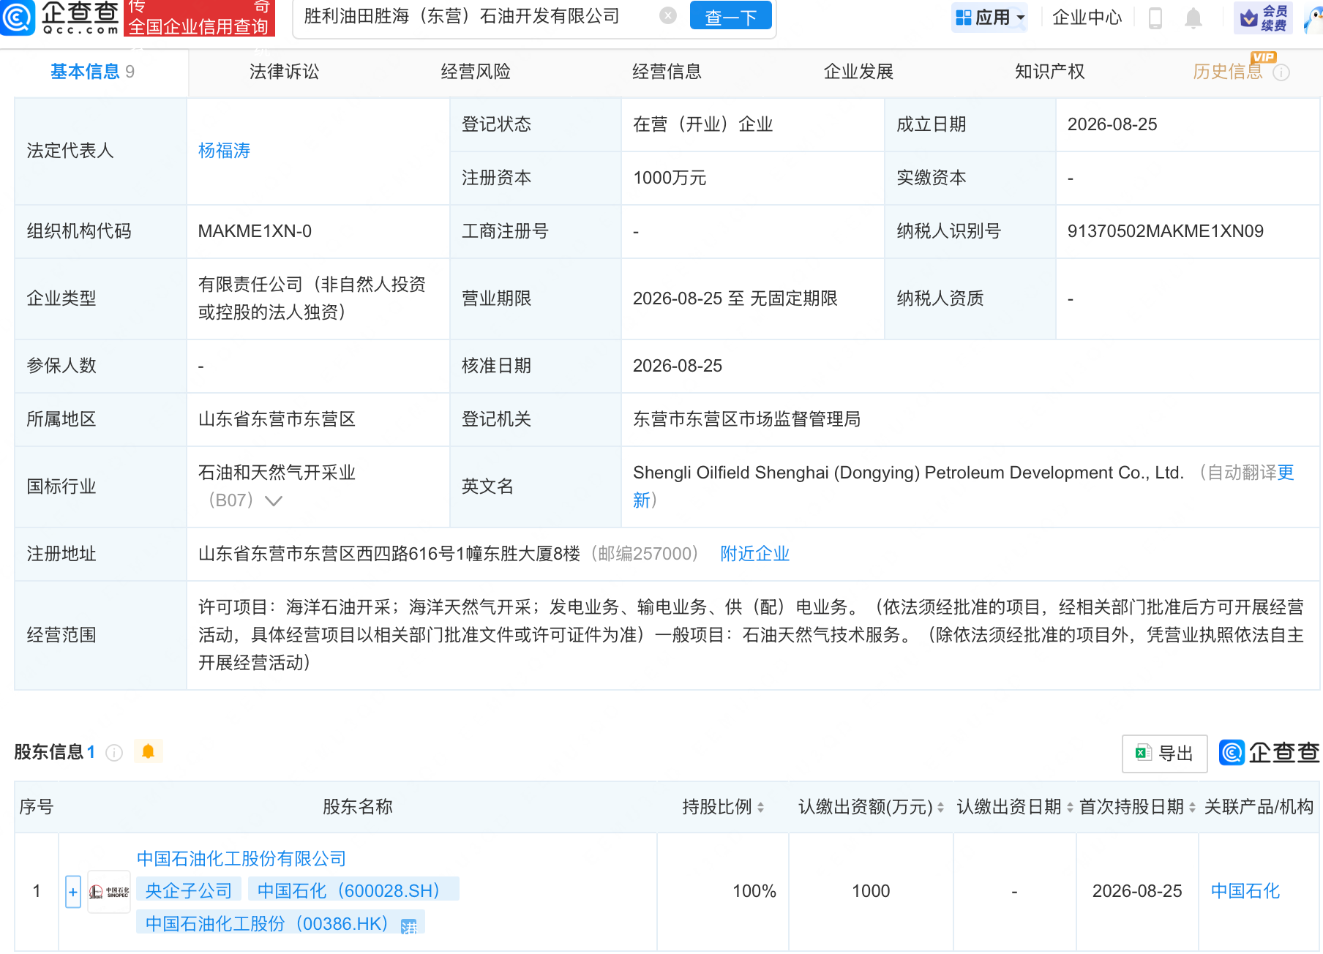Expand the 国标行业 B07 chevron

coord(274,501)
